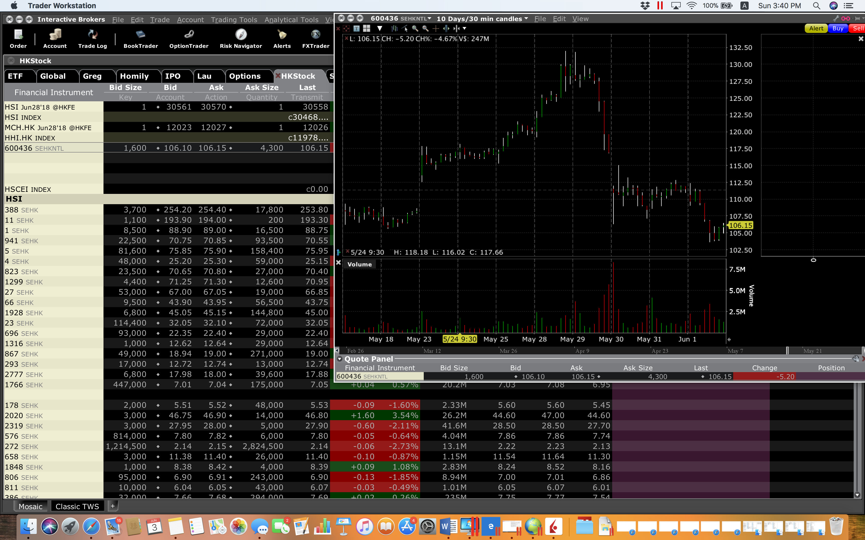Toggle the chart text annotation T button
The width and height of the screenshot is (865, 540).
(356, 29)
